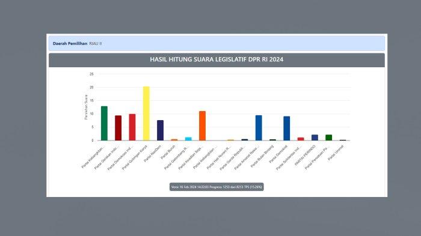Screen dimensions: 421x236
Task: Select the tall dark green bar on the far left
Action: click(104, 123)
